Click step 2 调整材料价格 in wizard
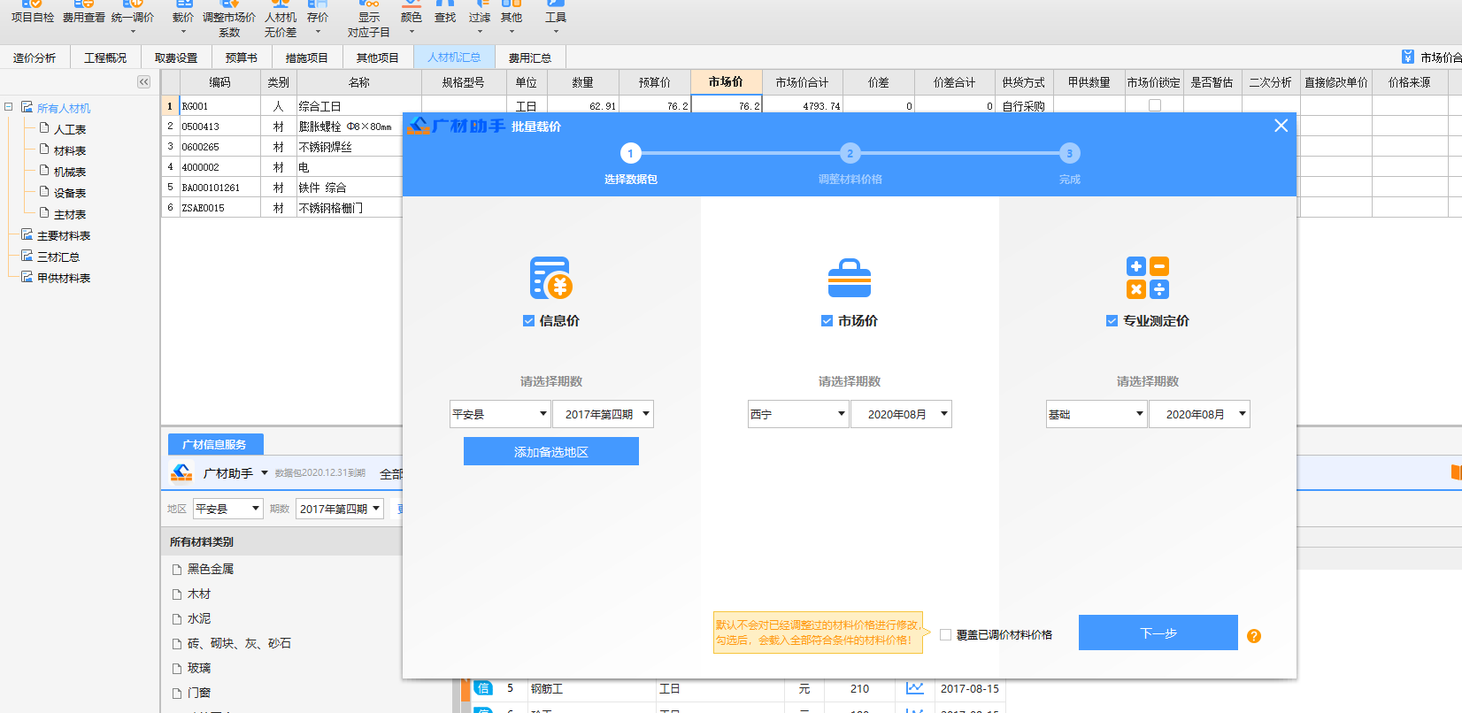This screenshot has height=713, width=1462. [x=850, y=165]
